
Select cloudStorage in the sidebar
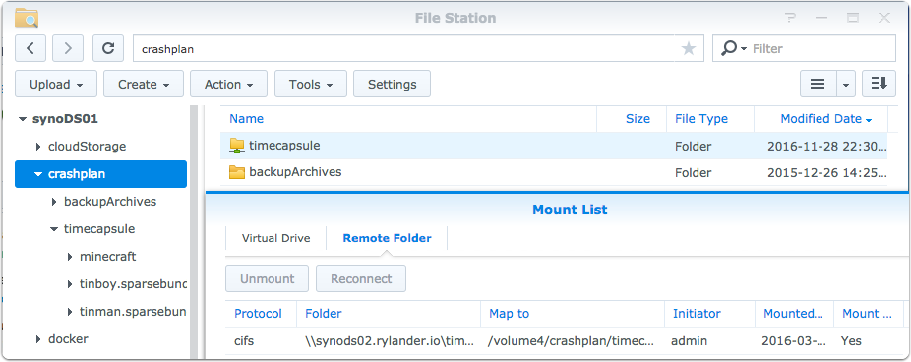click(x=88, y=147)
